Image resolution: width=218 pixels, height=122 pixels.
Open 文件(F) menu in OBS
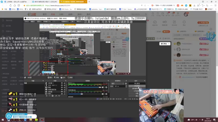click(26, 22)
